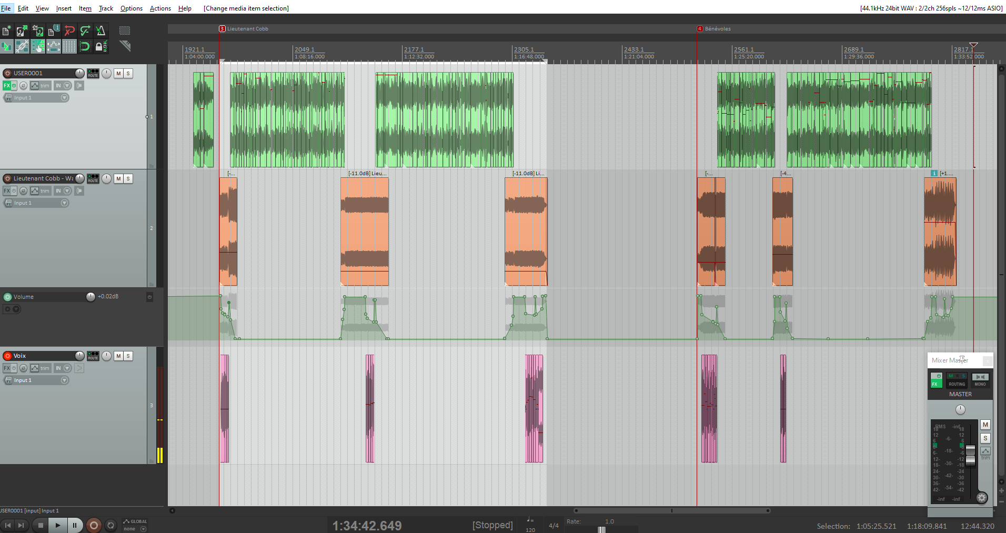1006x533 pixels.
Task: Click the Pause transport button
Action: pyautogui.click(x=75, y=525)
